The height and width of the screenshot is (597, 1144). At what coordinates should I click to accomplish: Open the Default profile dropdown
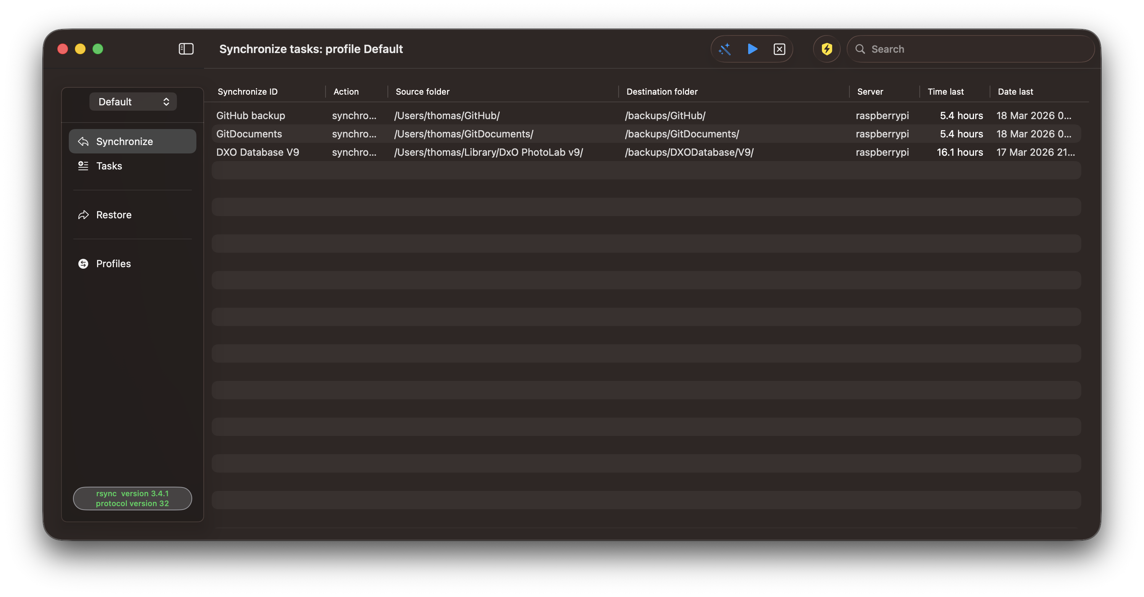point(132,102)
